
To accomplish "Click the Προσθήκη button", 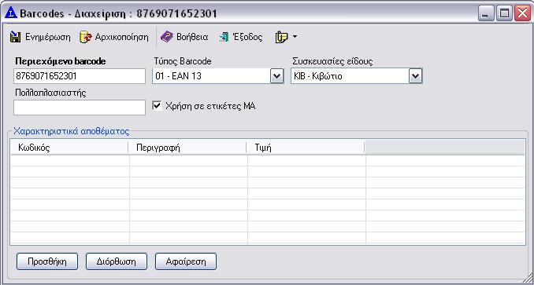I will [x=47, y=261].
